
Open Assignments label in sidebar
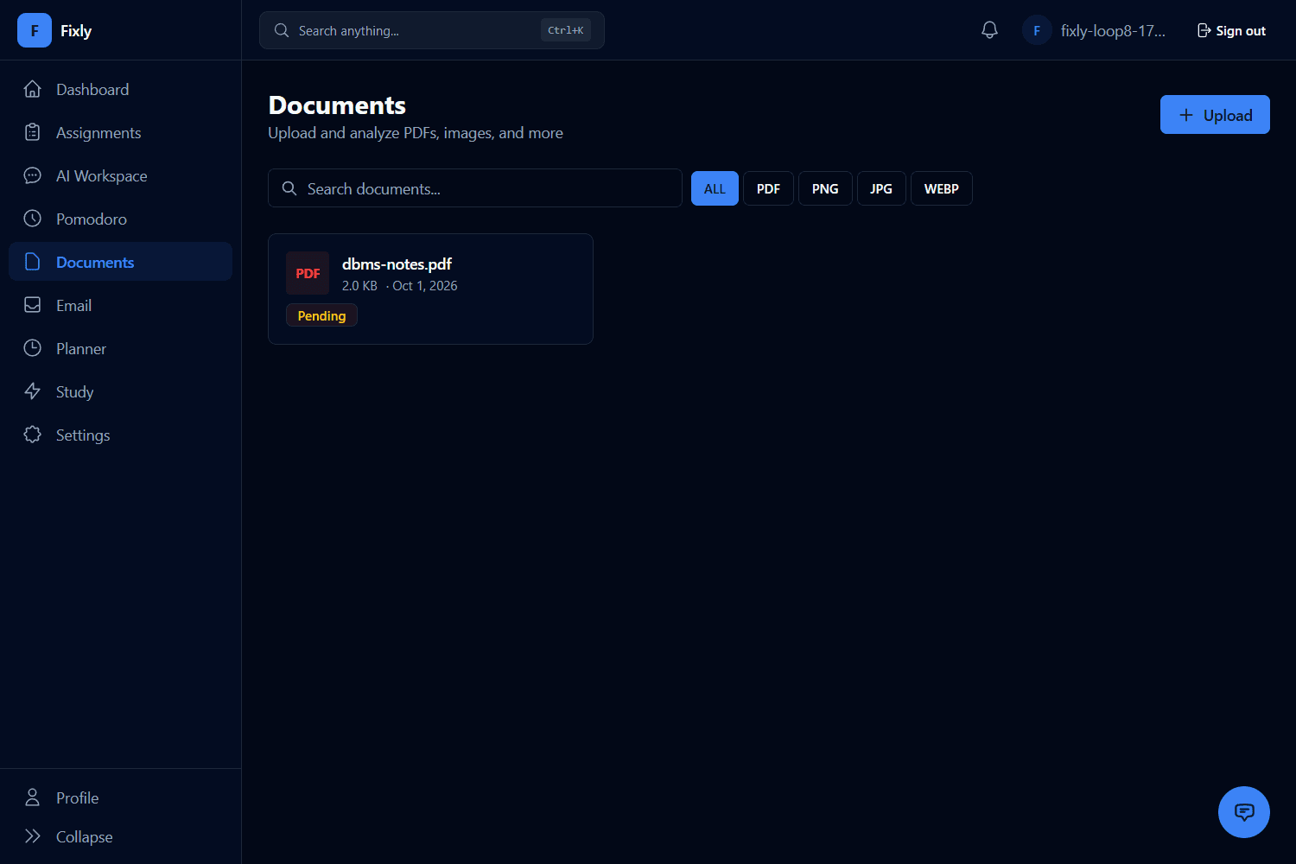98,133
